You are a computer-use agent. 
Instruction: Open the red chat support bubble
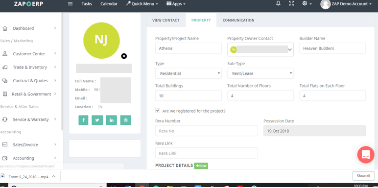click(366, 155)
